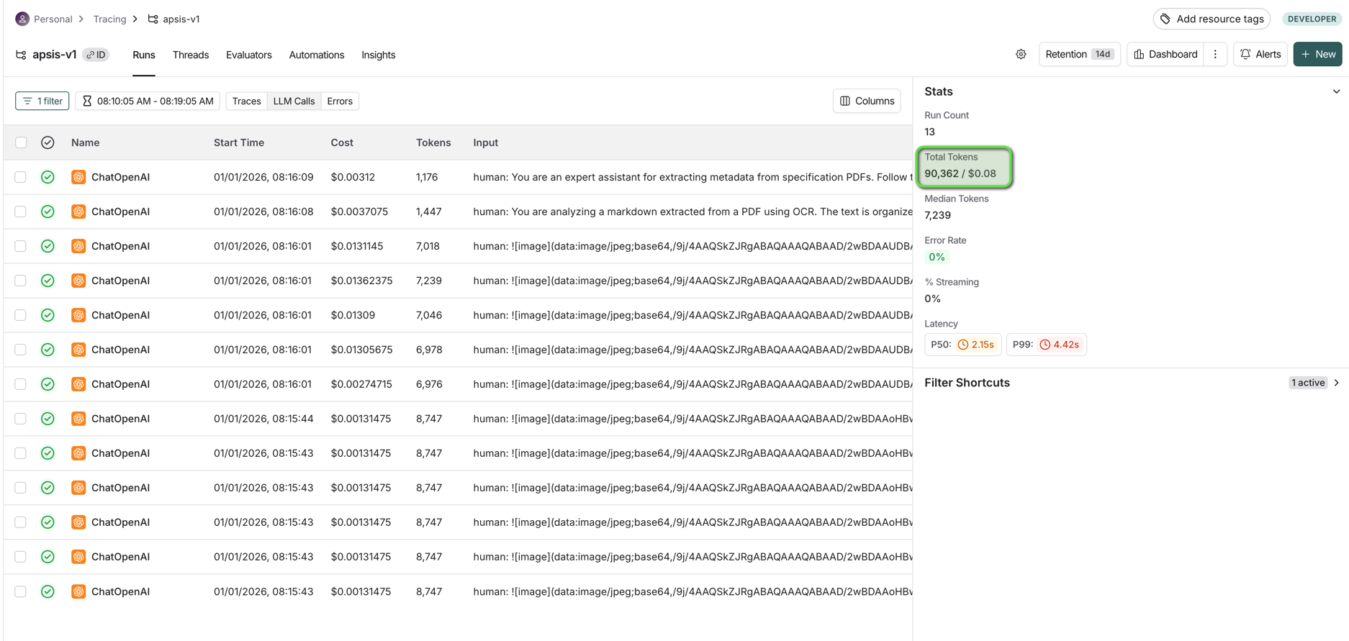Open the Dashboard button
Viewport: 1349px width, 641px height.
(1165, 55)
